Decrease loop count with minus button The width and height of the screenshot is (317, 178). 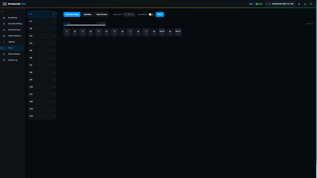tap(126, 14)
